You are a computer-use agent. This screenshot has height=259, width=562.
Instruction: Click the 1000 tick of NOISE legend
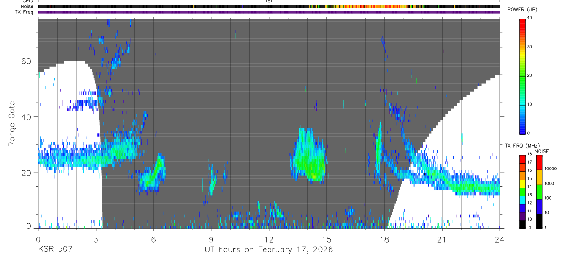coord(549,183)
